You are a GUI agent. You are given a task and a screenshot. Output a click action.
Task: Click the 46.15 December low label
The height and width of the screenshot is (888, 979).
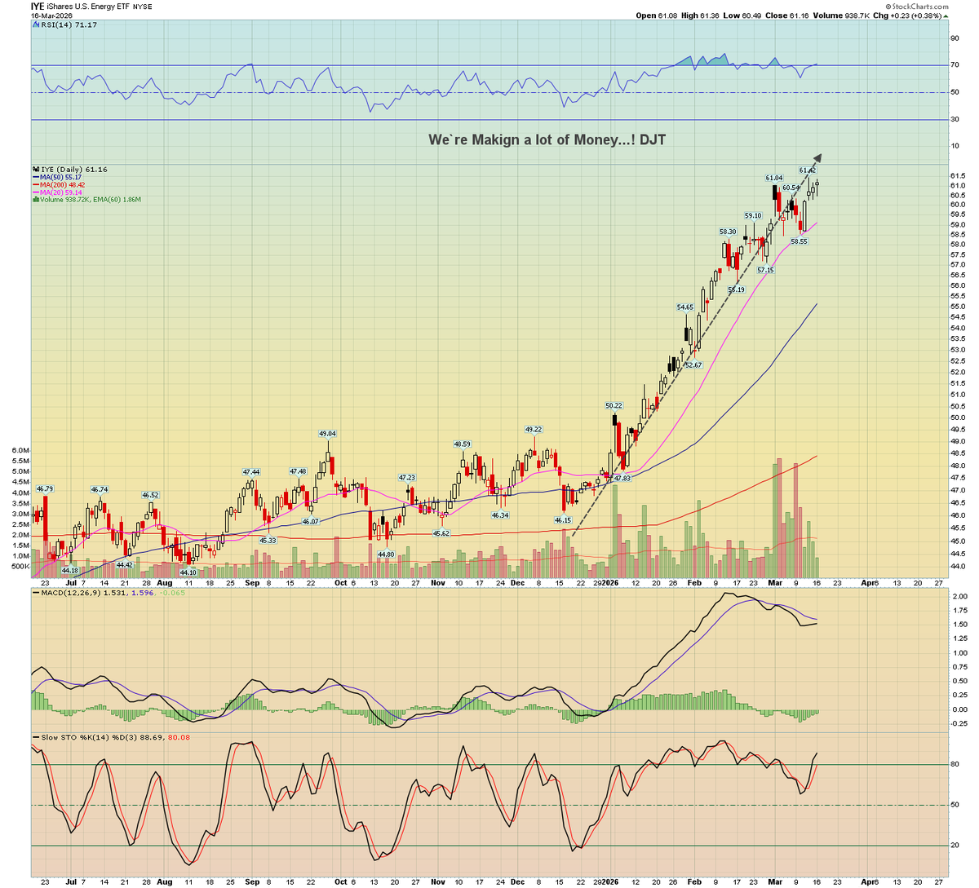563,519
